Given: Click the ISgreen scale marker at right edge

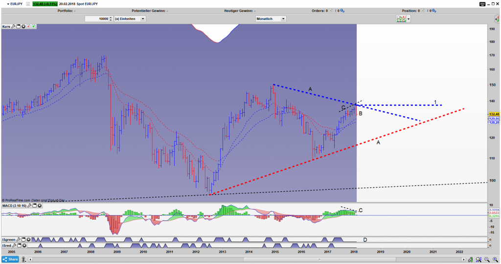Looking at the screenshot, I should tap(490, 240).
